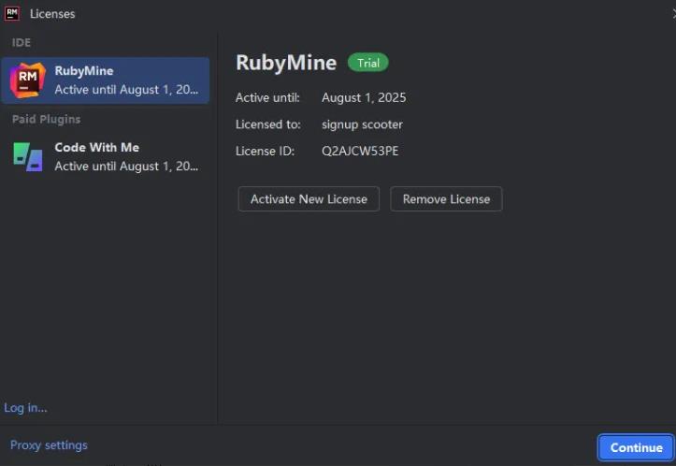Click Remove License button
The height and width of the screenshot is (466, 676).
tap(446, 199)
